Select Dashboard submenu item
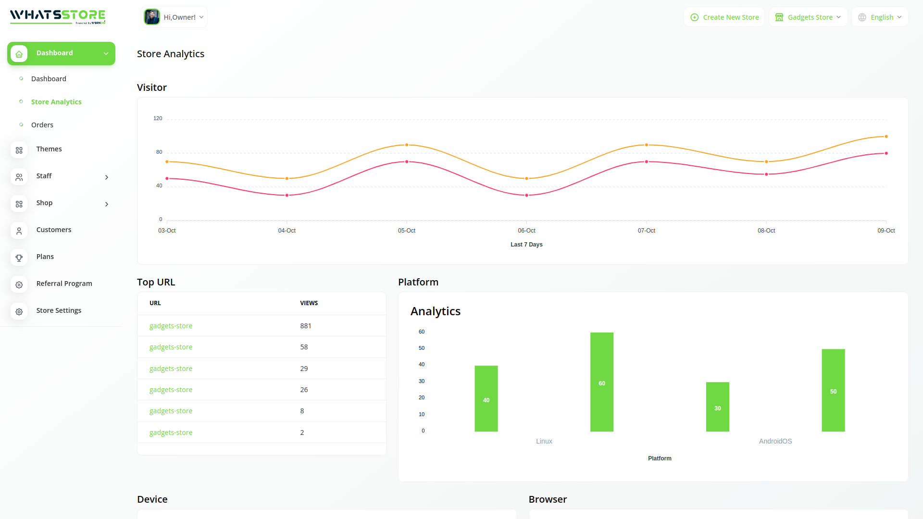The image size is (923, 519). point(49,79)
